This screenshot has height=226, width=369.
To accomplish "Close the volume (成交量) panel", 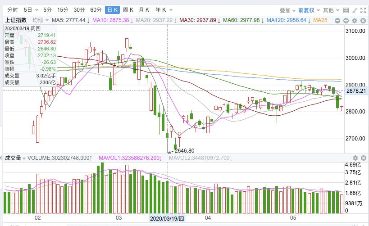I will coord(363,158).
